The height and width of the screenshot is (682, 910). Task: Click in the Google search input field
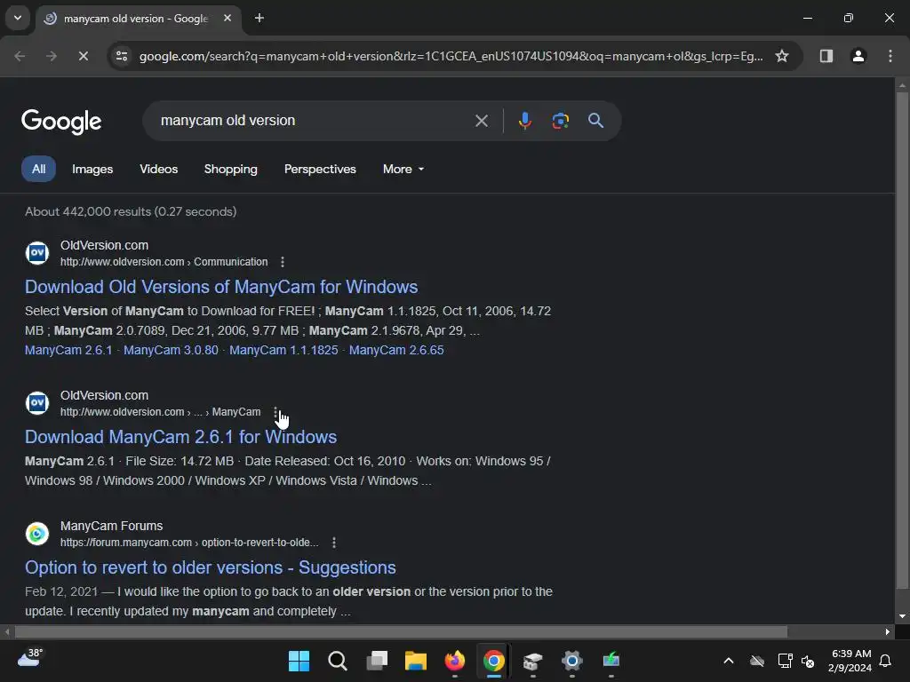tap(314, 121)
